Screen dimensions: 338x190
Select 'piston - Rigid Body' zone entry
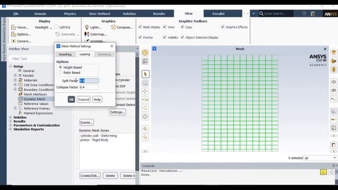point(95,140)
